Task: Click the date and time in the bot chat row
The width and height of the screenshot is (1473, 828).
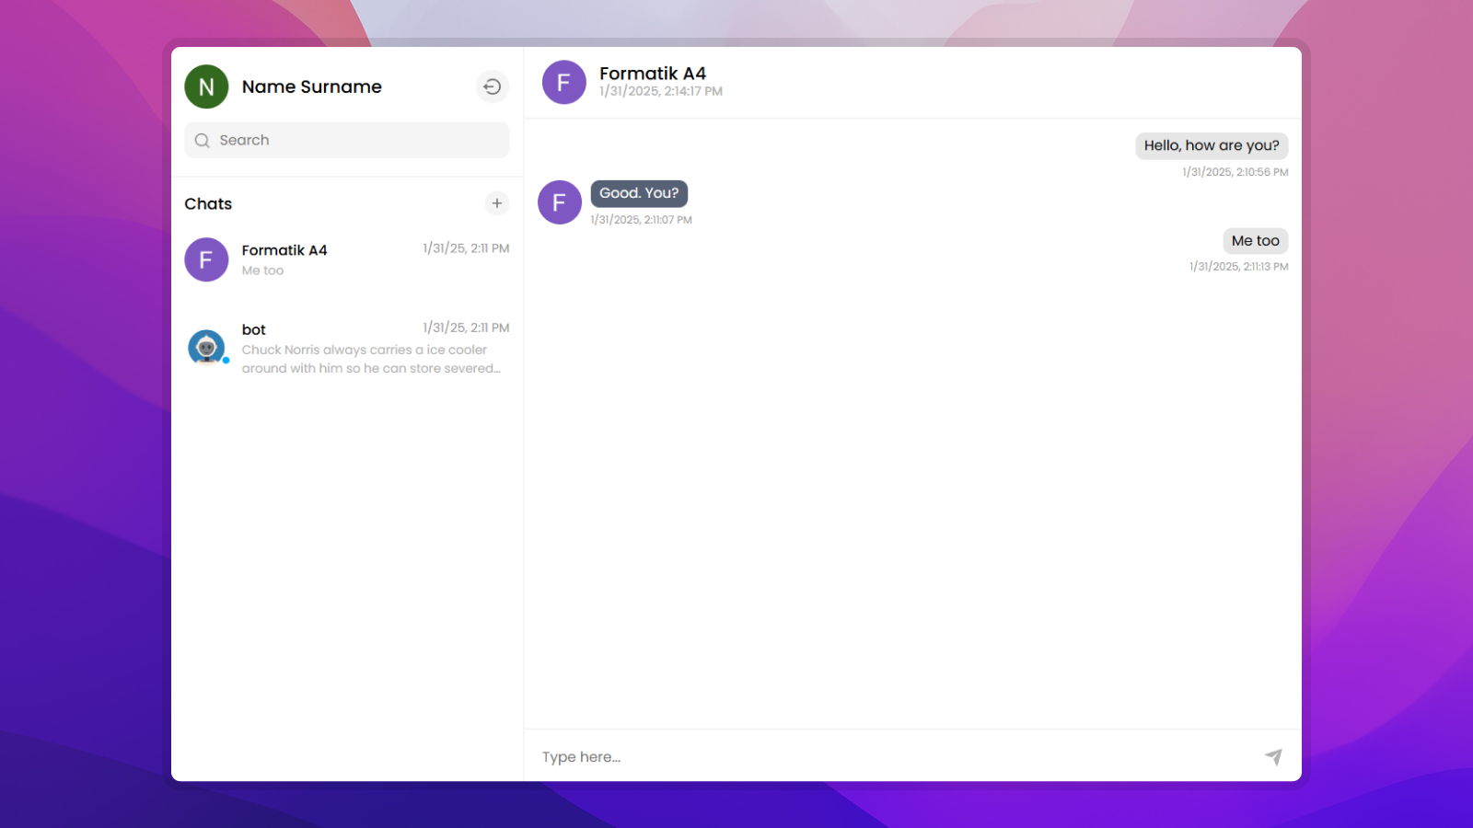Action: point(466,328)
